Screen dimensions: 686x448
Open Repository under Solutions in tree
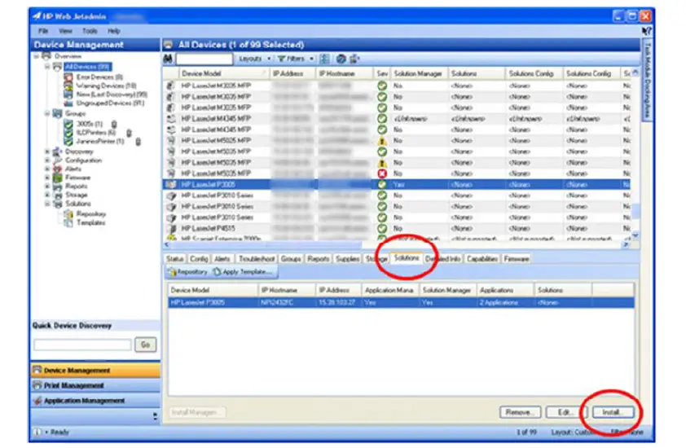click(x=91, y=214)
